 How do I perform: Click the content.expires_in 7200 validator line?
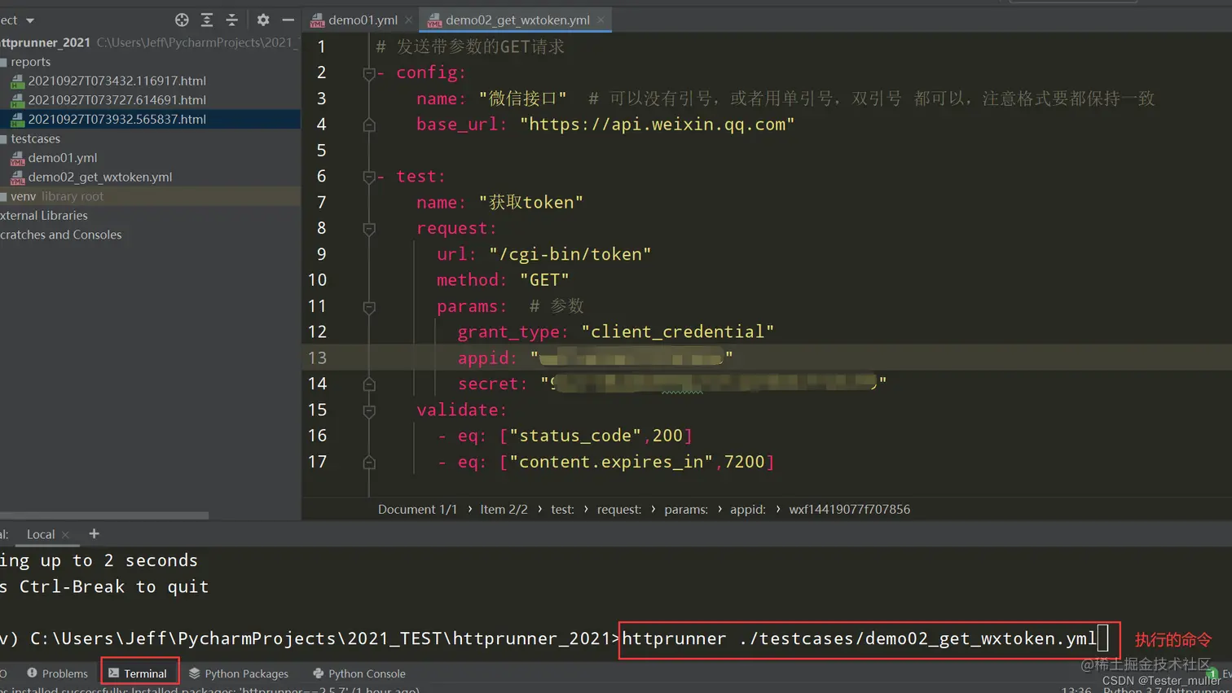(x=605, y=462)
